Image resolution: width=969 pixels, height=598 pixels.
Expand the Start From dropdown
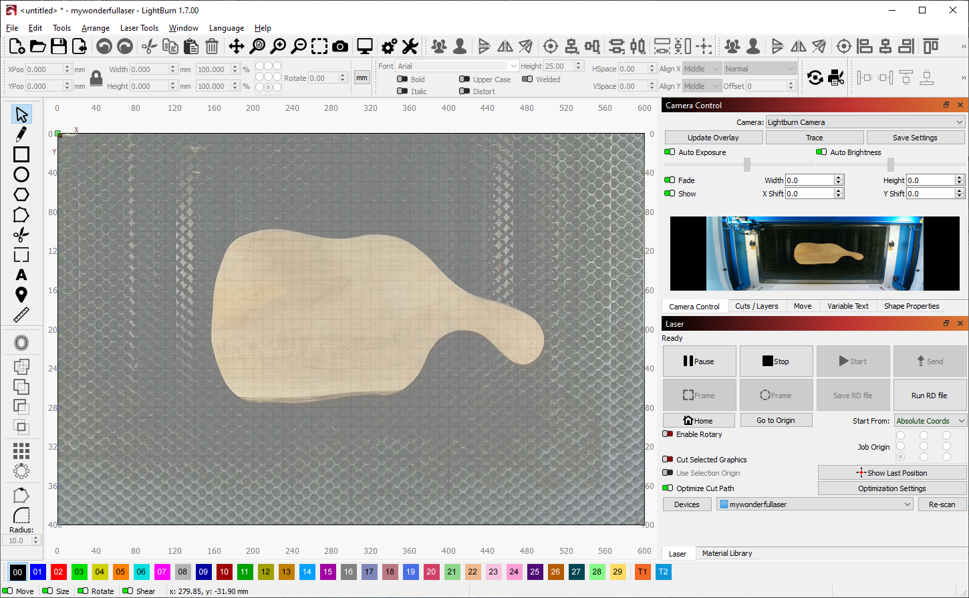coord(930,421)
